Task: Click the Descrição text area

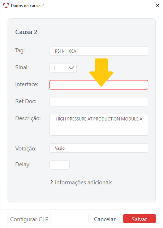Action: click(x=99, y=125)
